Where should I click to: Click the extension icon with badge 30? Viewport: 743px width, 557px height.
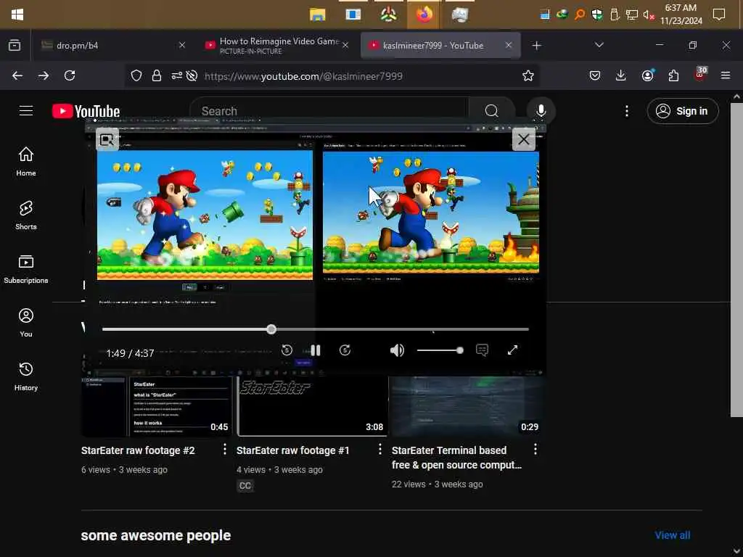click(700, 75)
